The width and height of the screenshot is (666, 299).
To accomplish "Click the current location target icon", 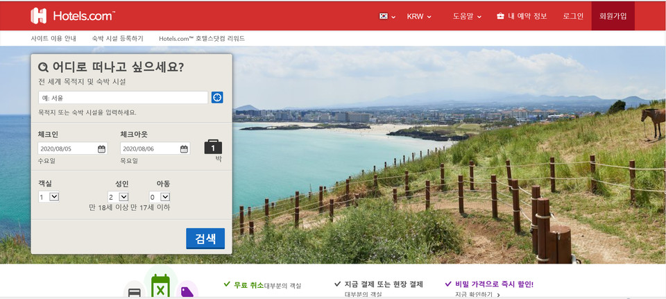I will 217,98.
